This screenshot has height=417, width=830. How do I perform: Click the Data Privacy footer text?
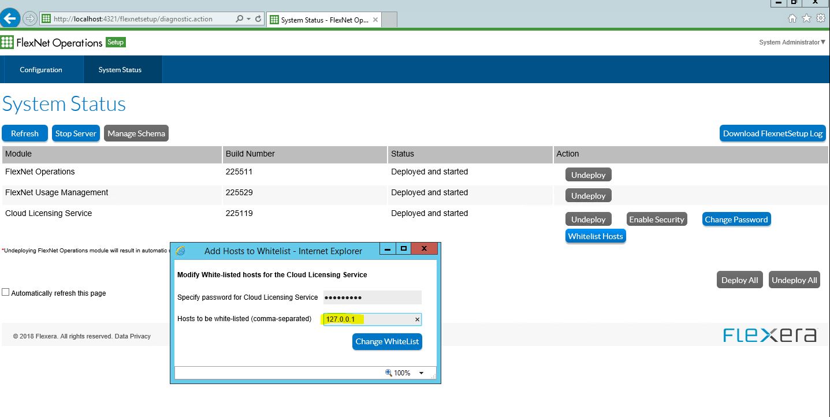click(132, 336)
